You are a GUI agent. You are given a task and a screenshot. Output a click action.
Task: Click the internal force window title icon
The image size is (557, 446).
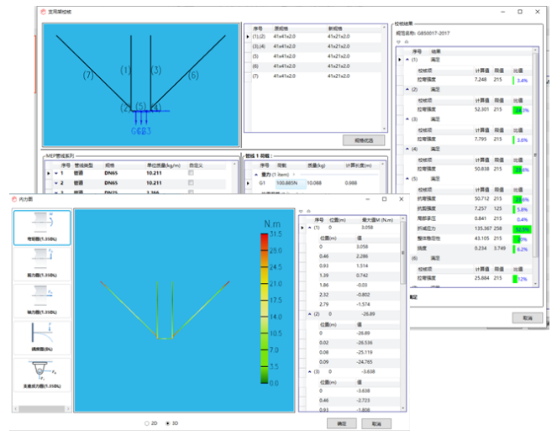[16, 199]
